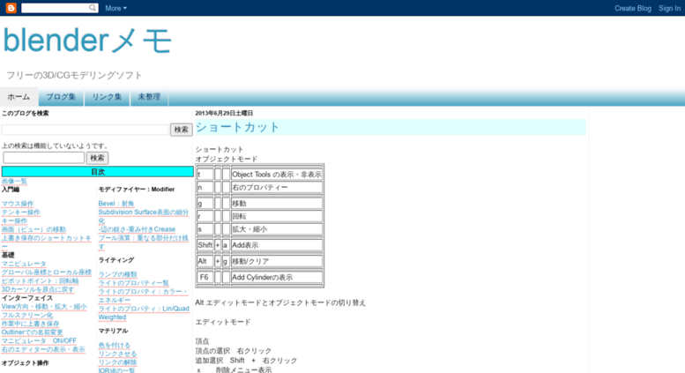Click the 拡大・縮小 table cell

277,229
